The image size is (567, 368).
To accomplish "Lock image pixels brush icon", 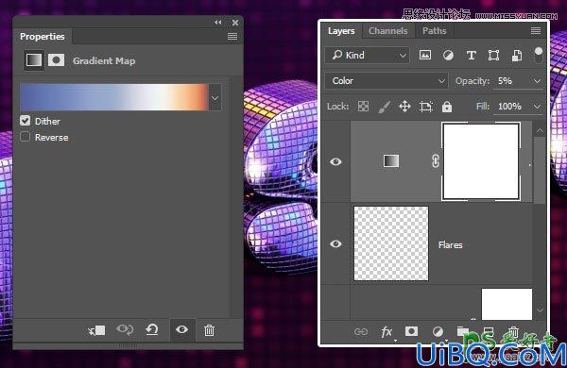I will [x=384, y=107].
